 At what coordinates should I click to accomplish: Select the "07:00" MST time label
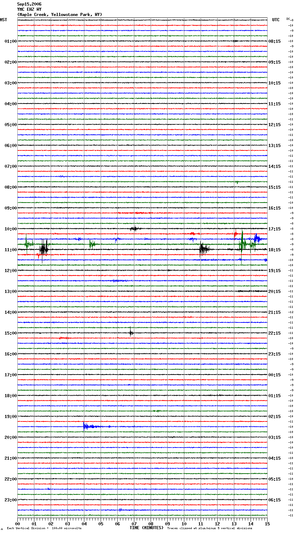pyautogui.click(x=10, y=166)
